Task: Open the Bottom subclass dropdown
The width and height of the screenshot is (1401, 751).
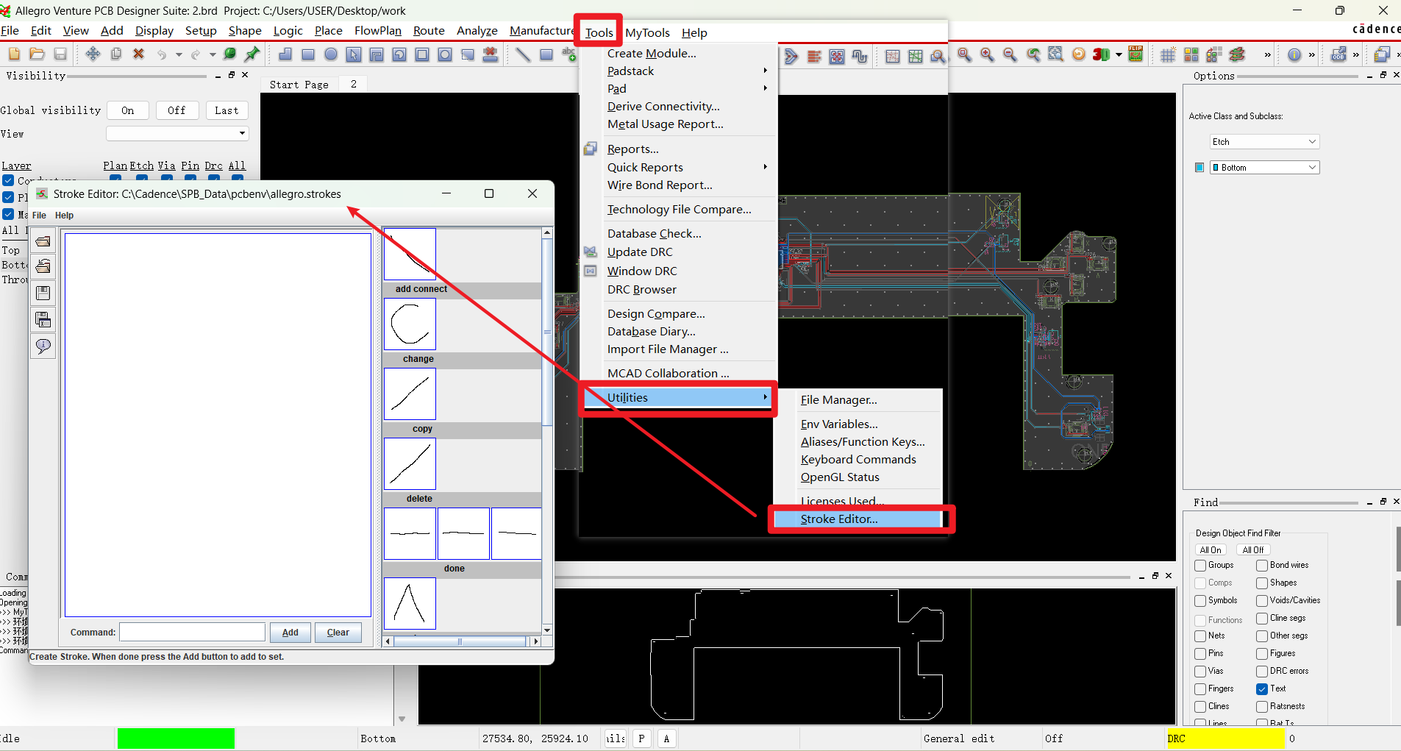Action: pyautogui.click(x=1264, y=168)
